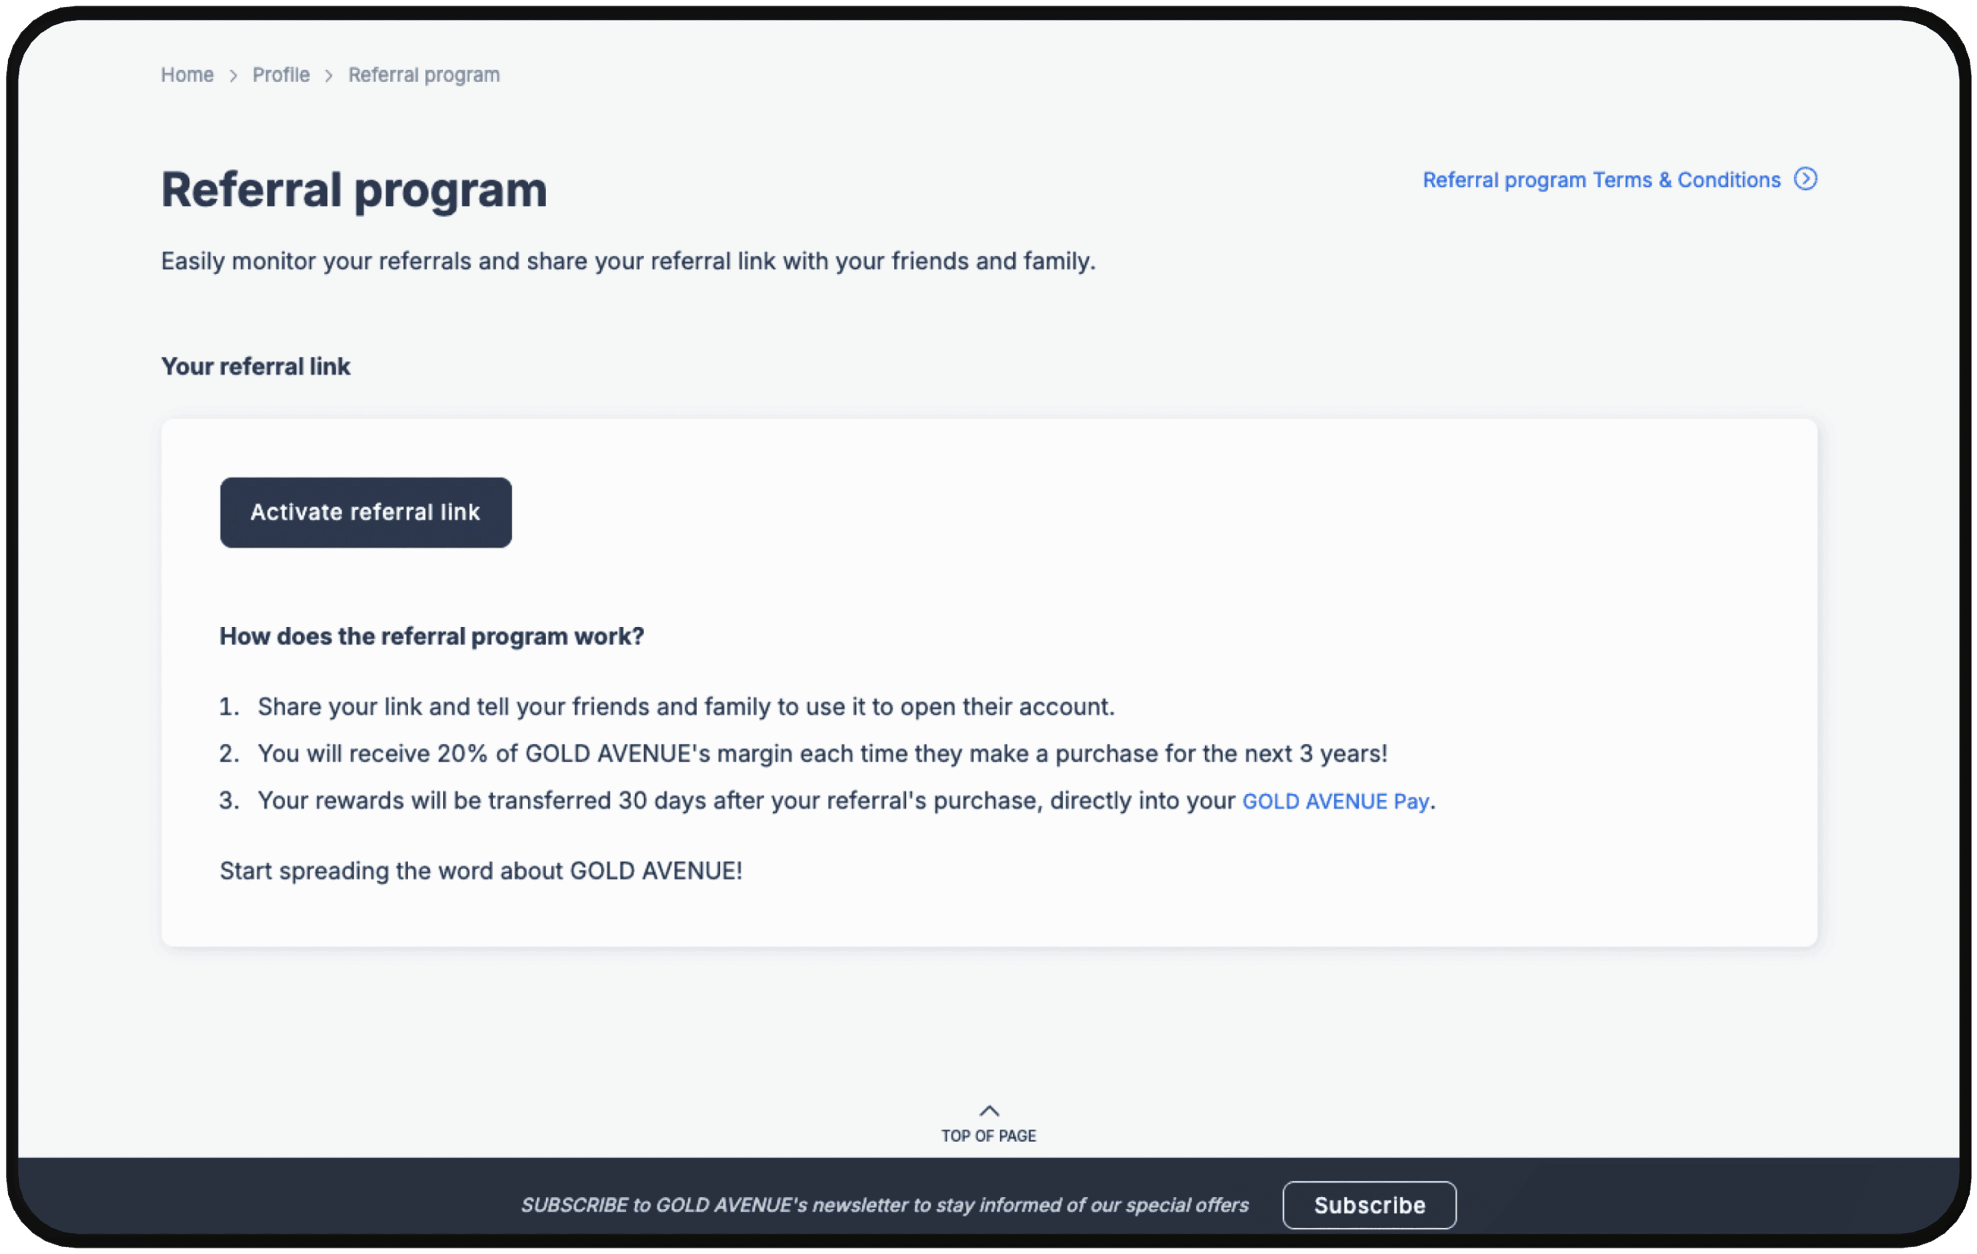Go to the Home breadcrumb
The width and height of the screenshot is (1977, 1254).
pyautogui.click(x=187, y=75)
